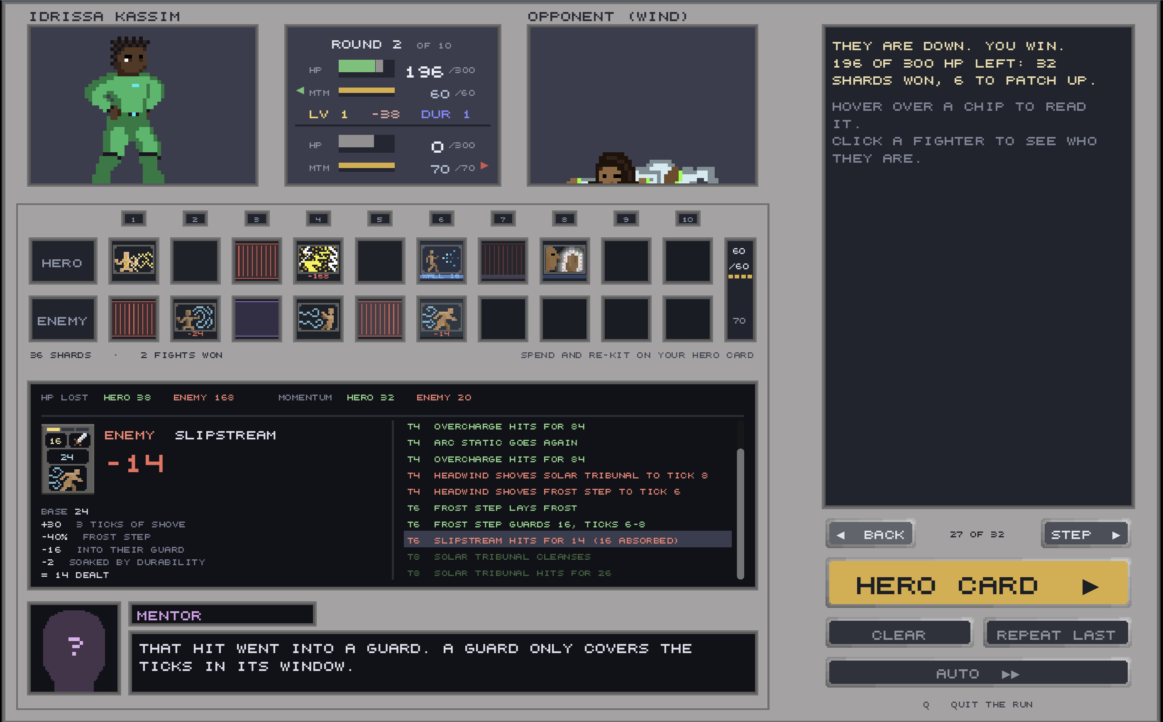Step back with the Back button
This screenshot has width=1163, height=722.
[x=870, y=534]
